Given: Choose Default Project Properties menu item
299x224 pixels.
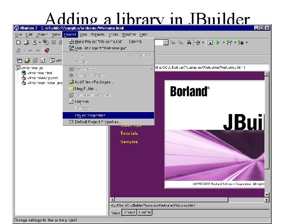Looking at the screenshot, I should (108, 122).
